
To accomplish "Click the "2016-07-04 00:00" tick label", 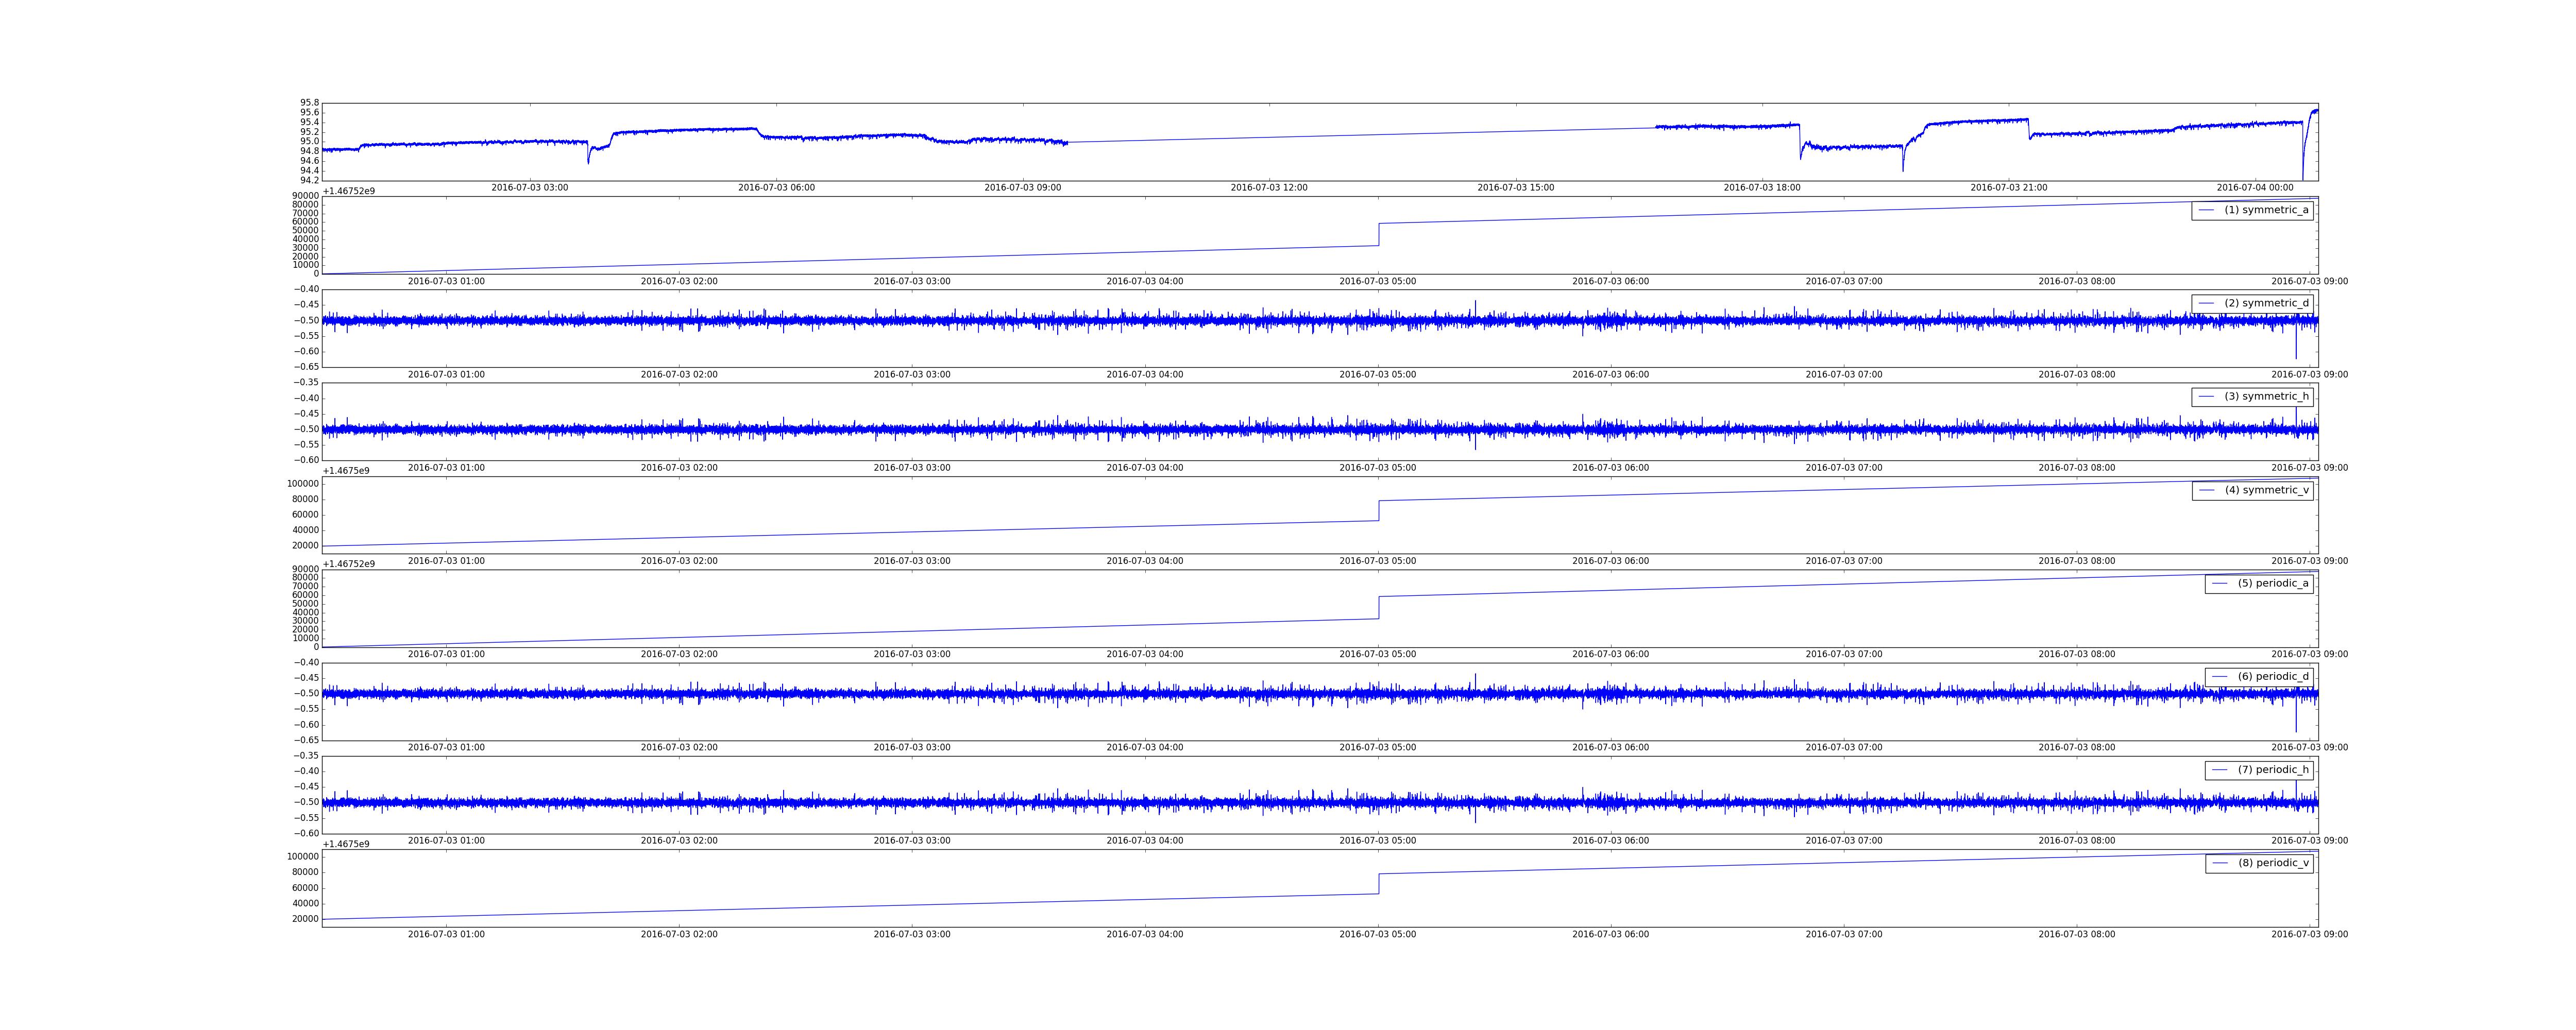I will click(2255, 188).
